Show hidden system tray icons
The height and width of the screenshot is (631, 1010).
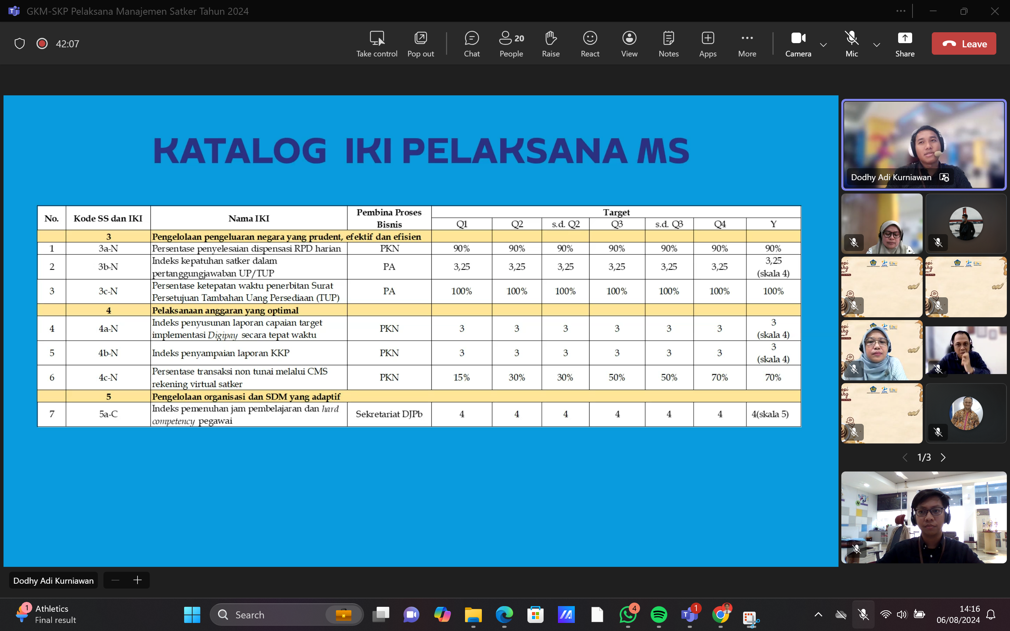click(818, 614)
